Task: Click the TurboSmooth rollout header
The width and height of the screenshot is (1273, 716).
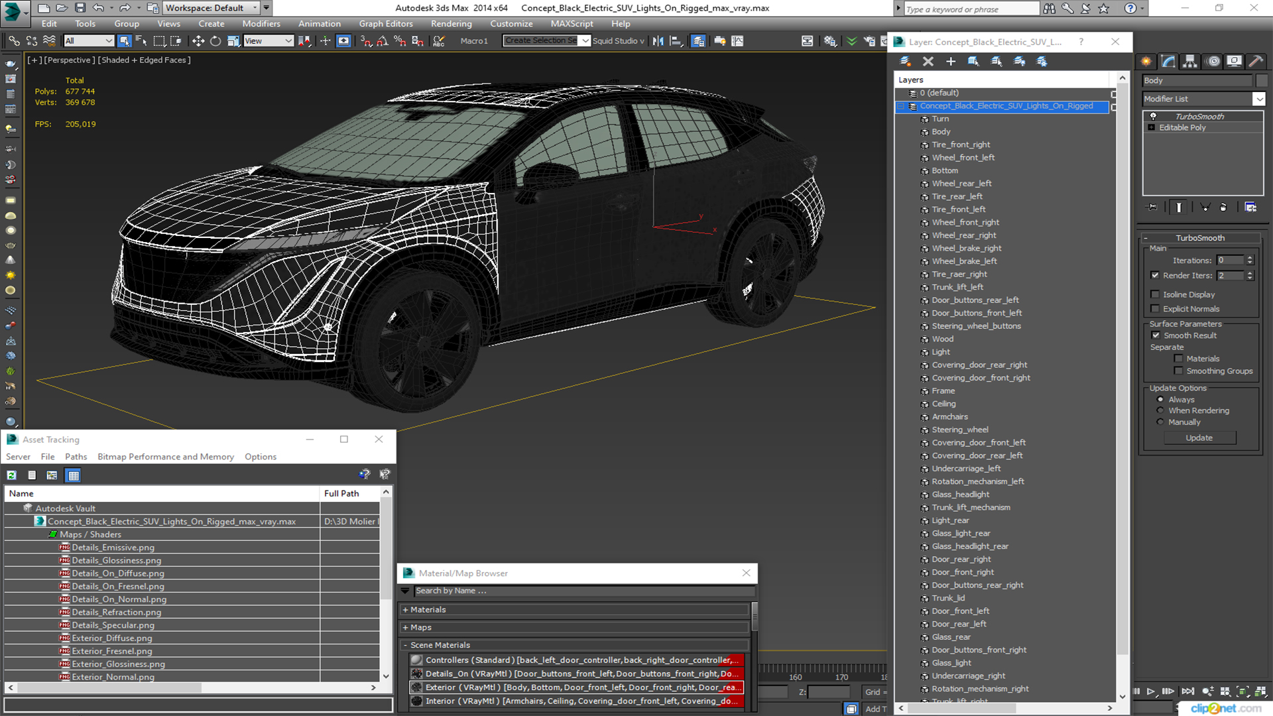Action: tap(1200, 238)
